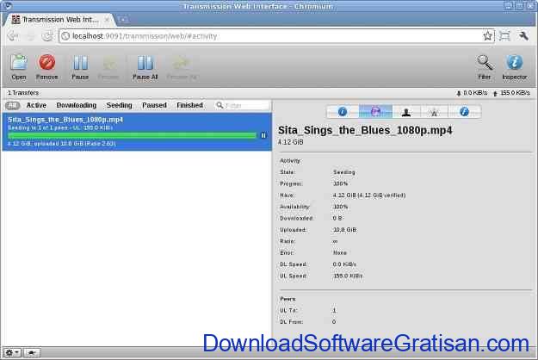Close the Transmission browser tab
Viewport: 538px width, 360px height.
tap(107, 20)
